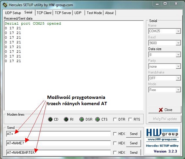The width and height of the screenshot is (185, 159).
Task: Click the RI modem line indicator
Action: point(66,119)
